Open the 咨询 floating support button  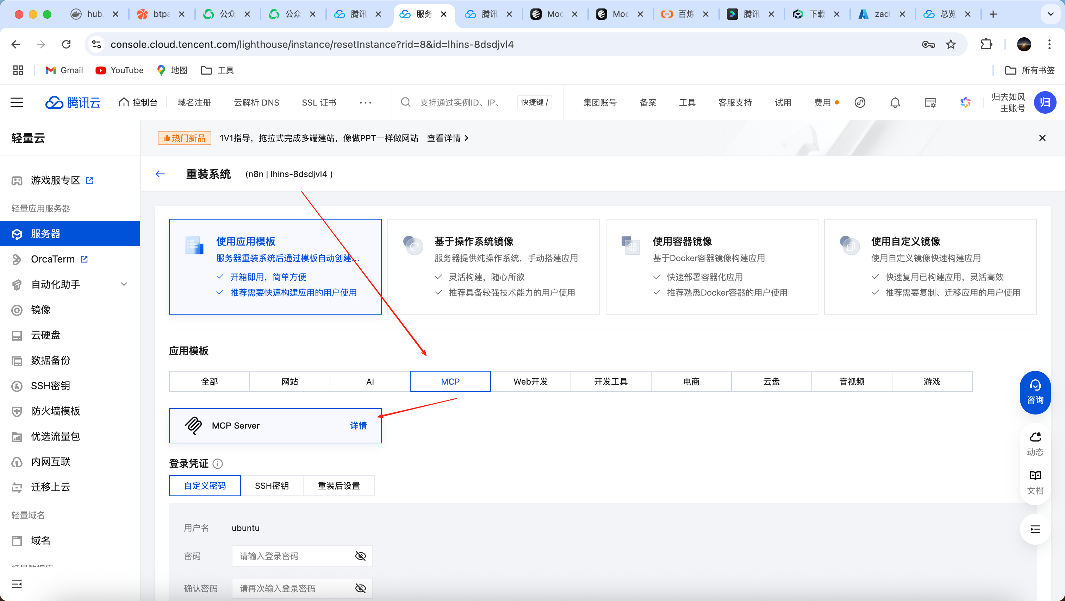tap(1035, 392)
